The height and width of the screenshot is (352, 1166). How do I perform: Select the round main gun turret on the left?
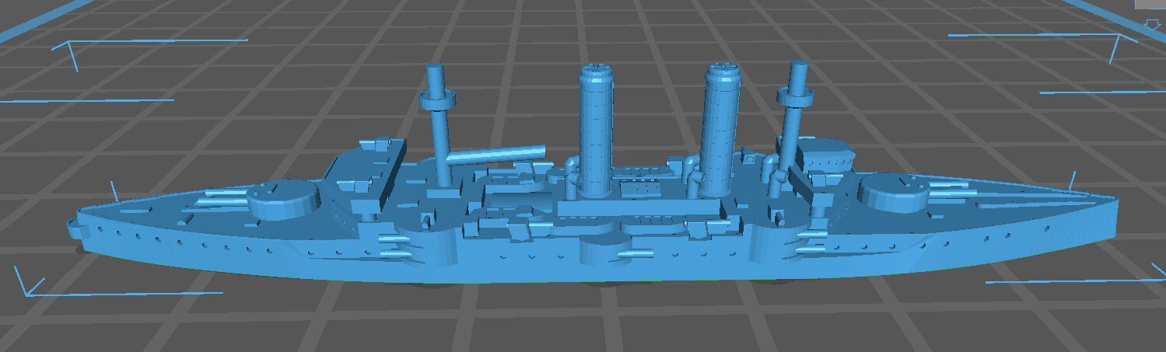point(284,199)
